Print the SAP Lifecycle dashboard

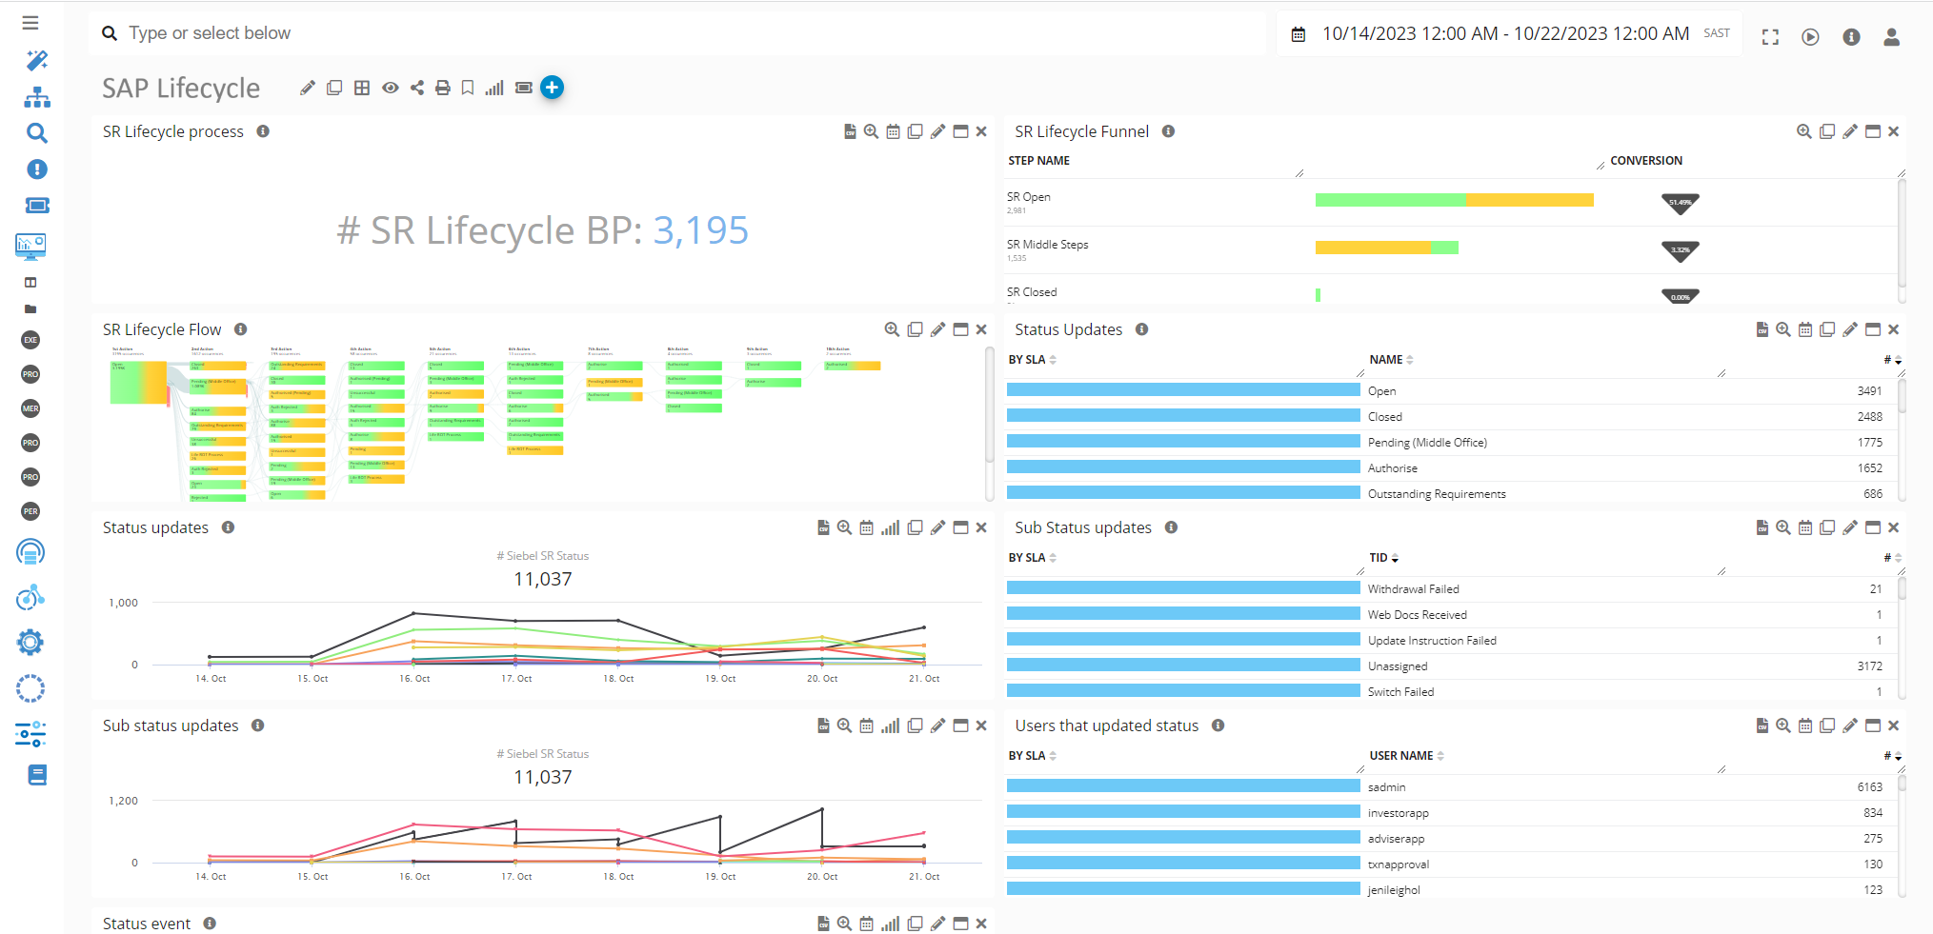[442, 88]
